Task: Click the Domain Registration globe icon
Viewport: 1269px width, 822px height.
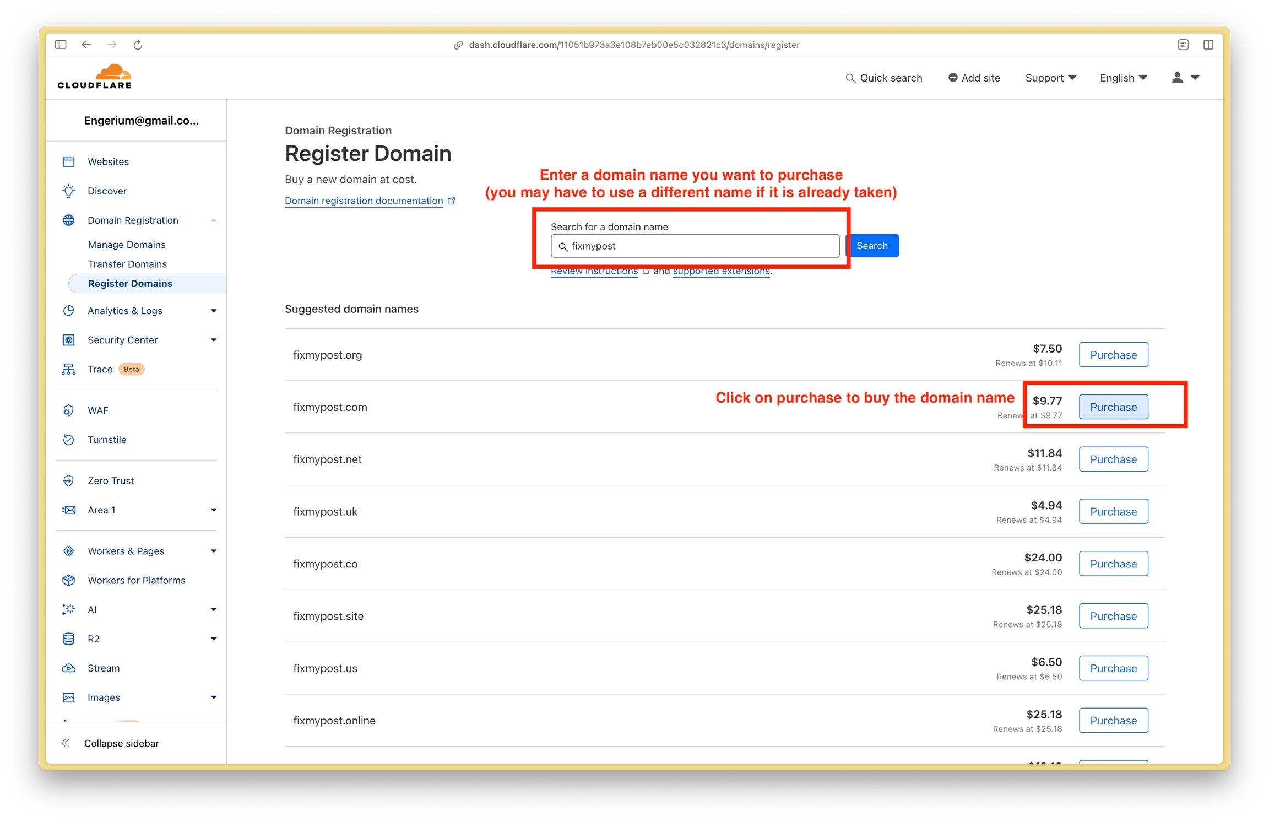Action: click(x=68, y=220)
